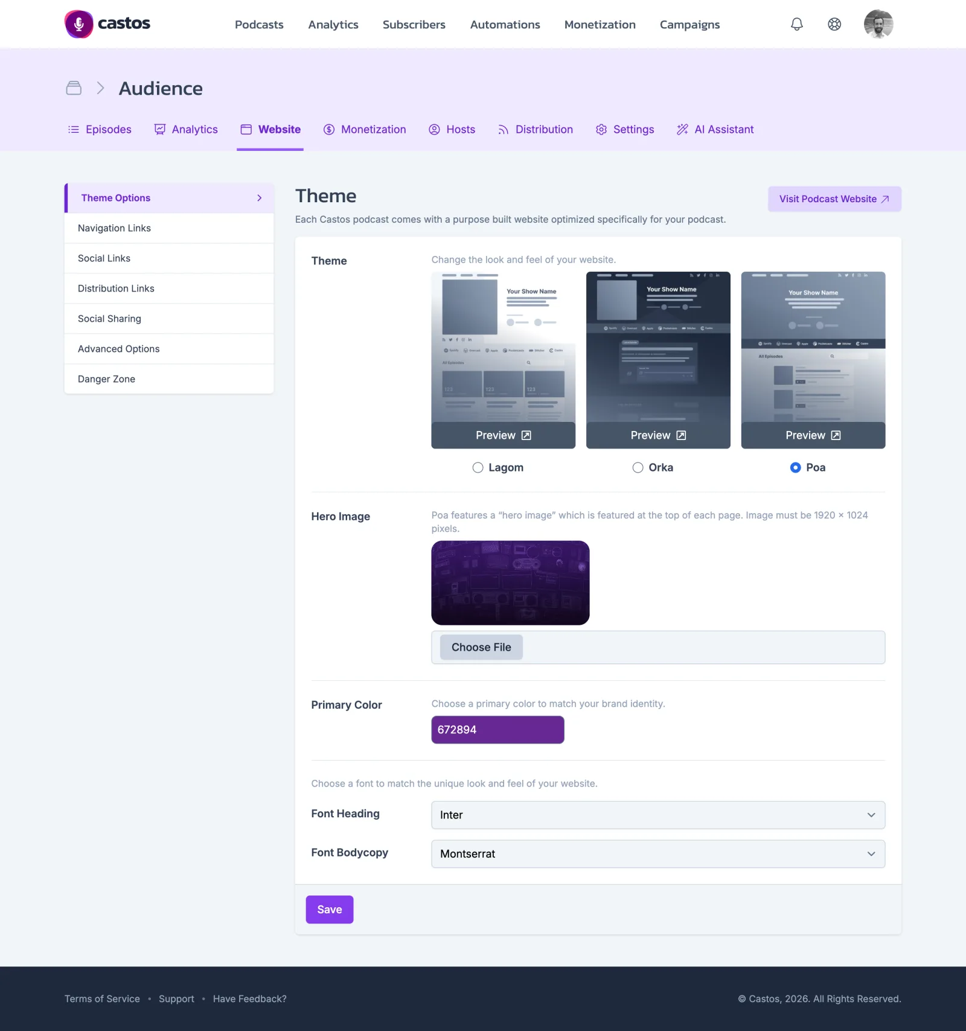Open Distribution Links in the sidebar
The image size is (966, 1031).
click(169, 289)
